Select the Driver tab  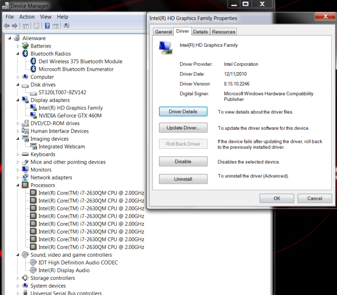(x=183, y=31)
